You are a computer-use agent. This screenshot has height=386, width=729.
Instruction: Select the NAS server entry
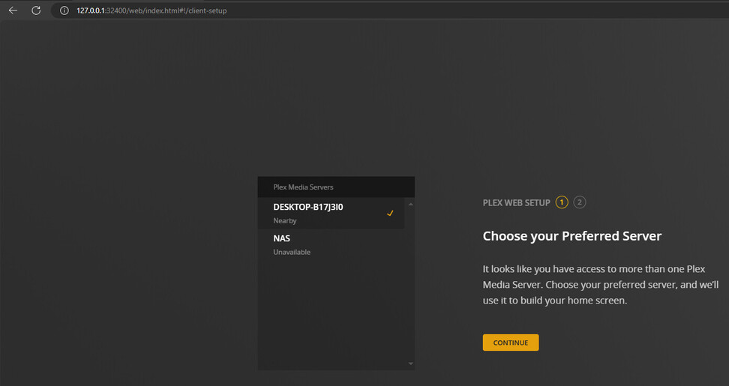point(331,245)
